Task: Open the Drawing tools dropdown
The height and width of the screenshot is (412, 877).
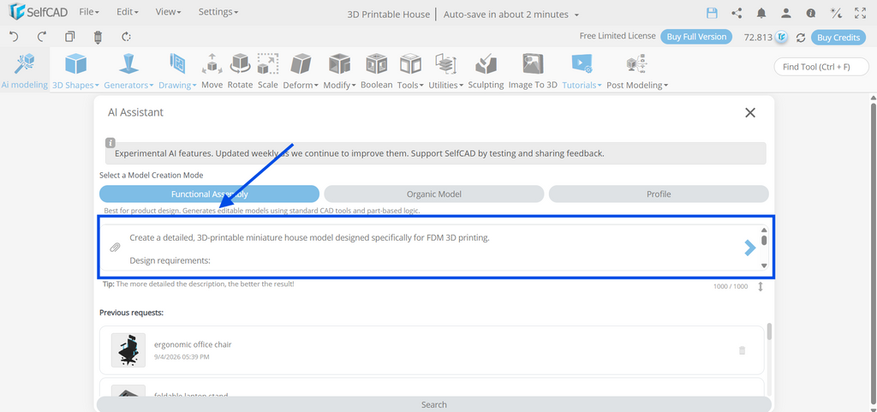Action: 177,70
